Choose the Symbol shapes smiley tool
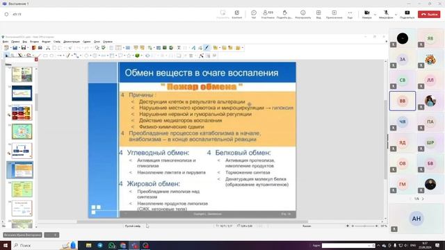 95,56
